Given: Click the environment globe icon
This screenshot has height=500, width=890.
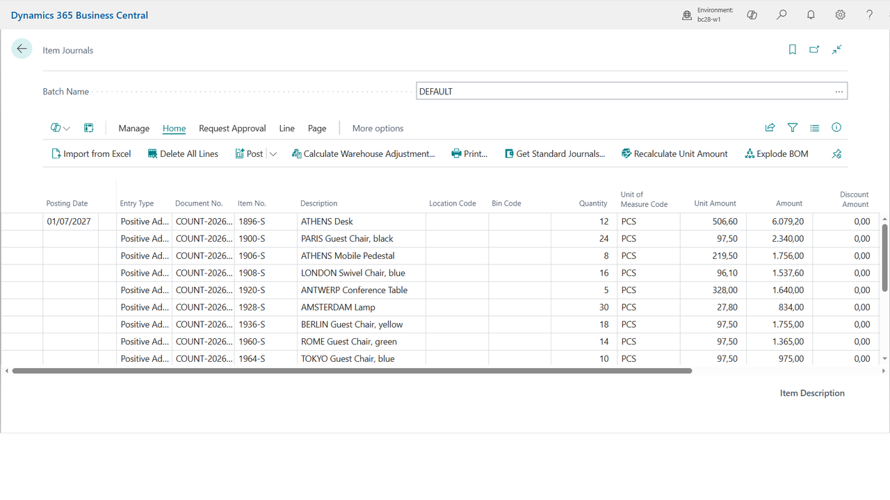Looking at the screenshot, I should tap(687, 15).
